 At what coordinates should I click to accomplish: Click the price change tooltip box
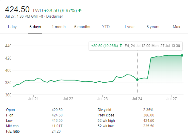(x=136, y=46)
